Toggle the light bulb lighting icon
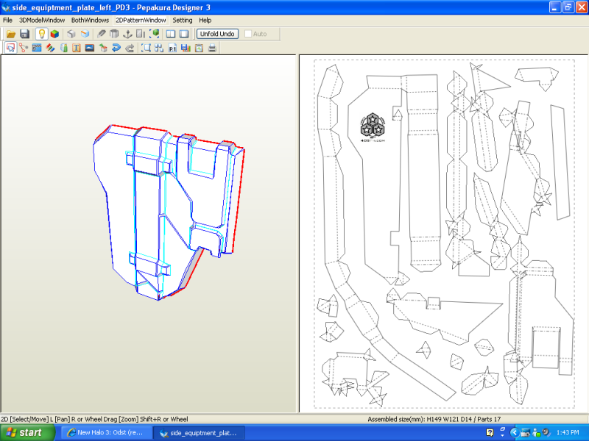589x441 pixels. 42,34
